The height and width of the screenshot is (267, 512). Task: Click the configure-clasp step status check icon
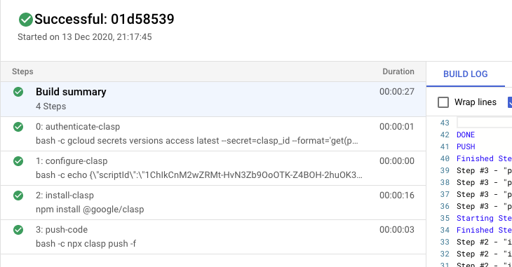click(18, 161)
